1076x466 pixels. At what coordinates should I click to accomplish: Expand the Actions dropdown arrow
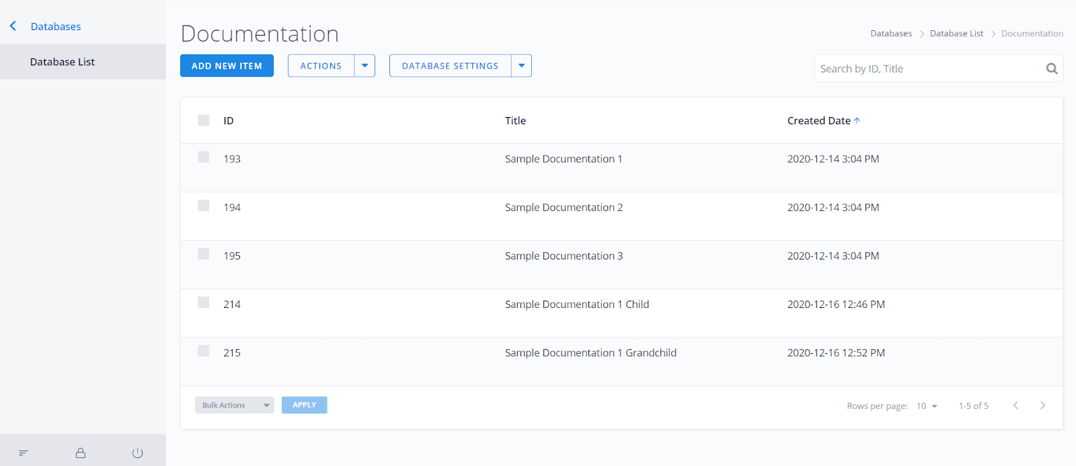coord(364,66)
